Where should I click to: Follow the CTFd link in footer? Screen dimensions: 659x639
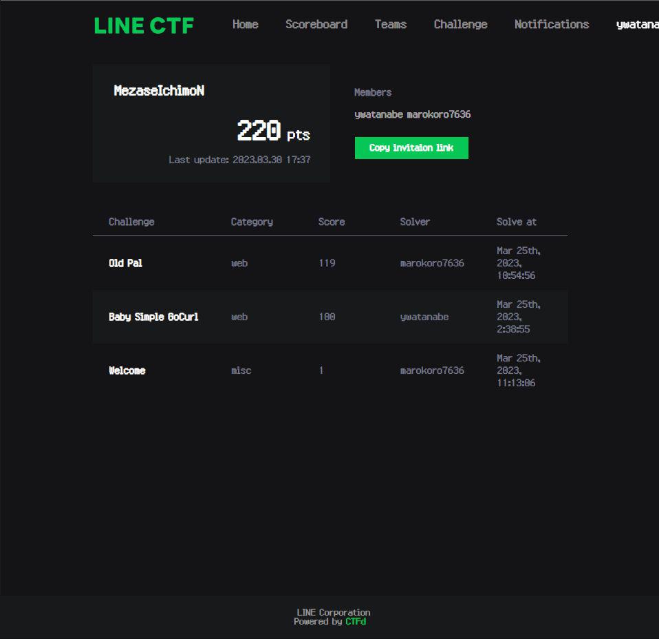(x=356, y=621)
